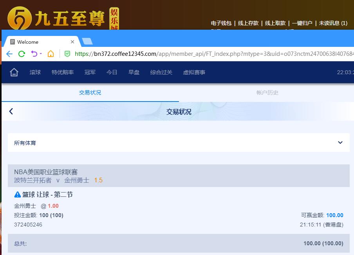Open 今日 menu item
This screenshot has height=255, width=354.
coord(112,72)
